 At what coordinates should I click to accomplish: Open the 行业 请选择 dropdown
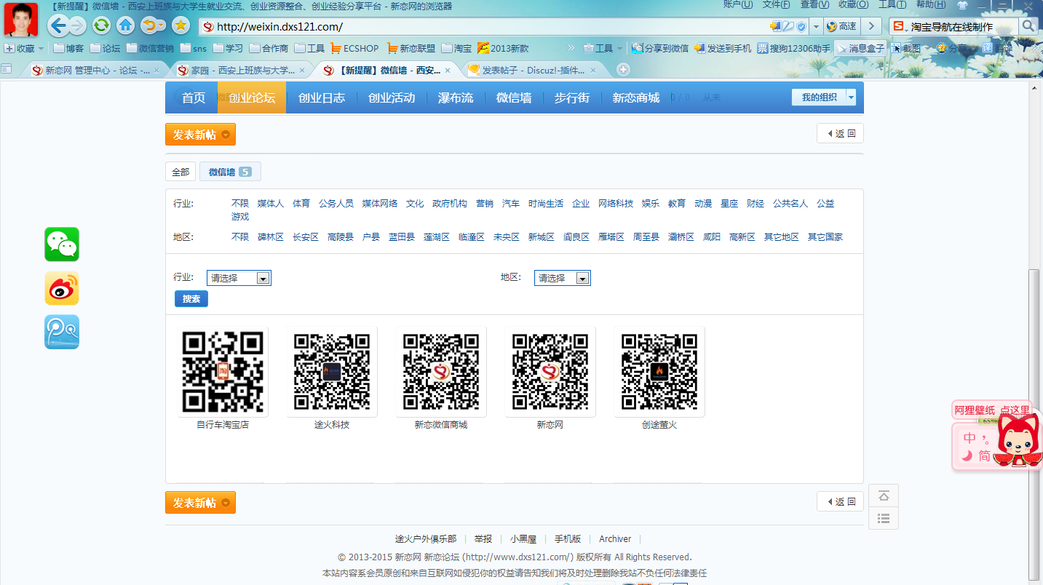click(239, 277)
